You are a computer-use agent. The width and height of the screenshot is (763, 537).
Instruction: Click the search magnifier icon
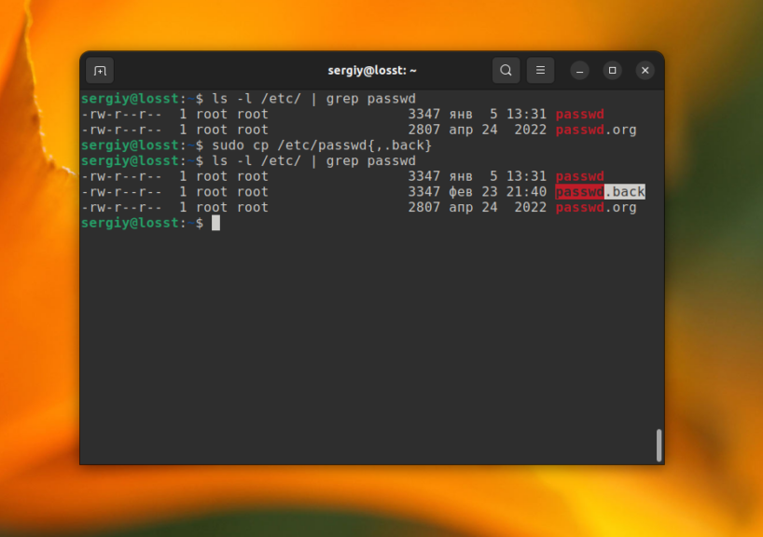point(506,71)
